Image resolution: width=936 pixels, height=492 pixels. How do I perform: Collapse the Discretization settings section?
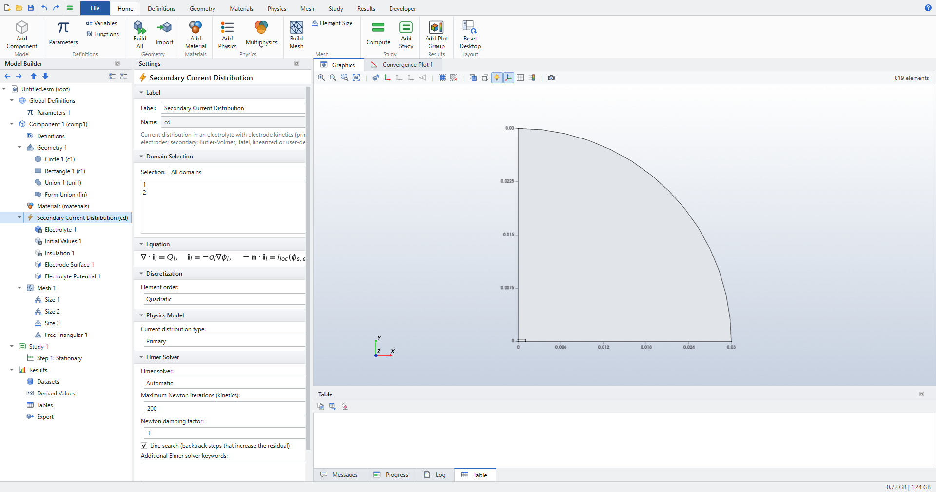pos(141,274)
